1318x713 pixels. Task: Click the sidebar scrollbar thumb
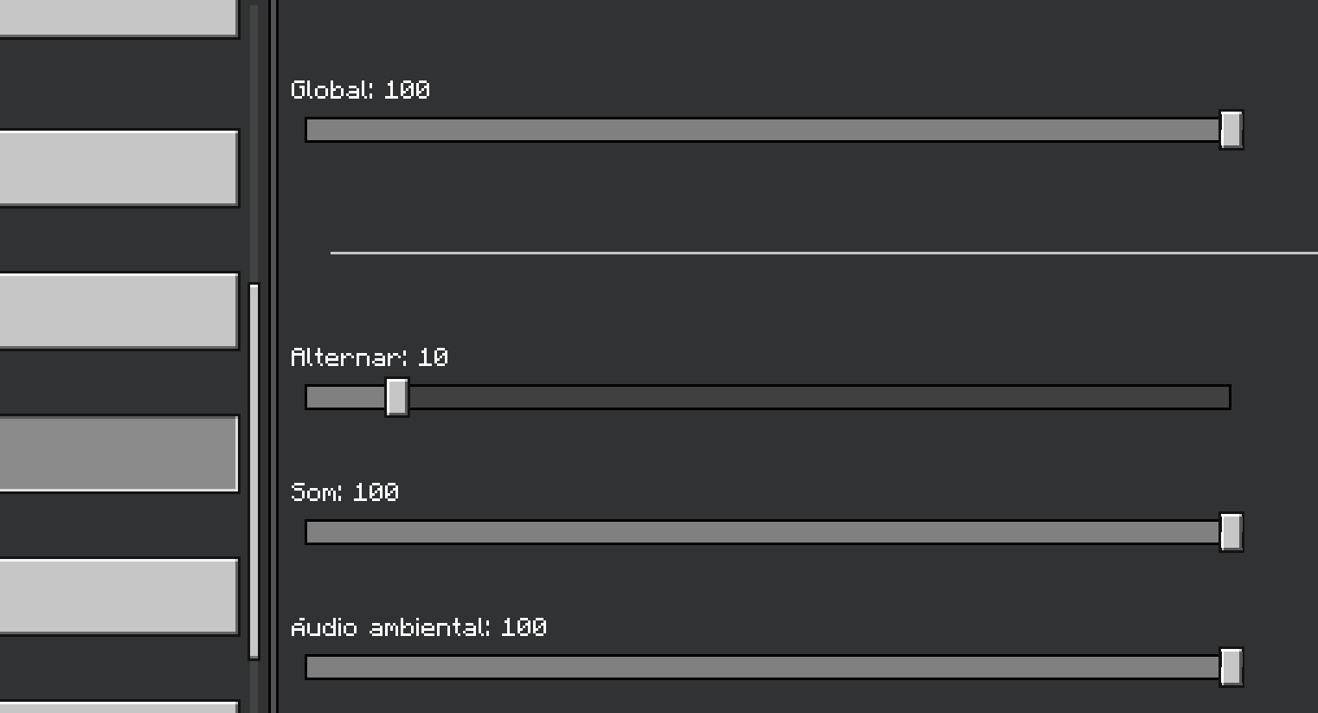pyautogui.click(x=254, y=471)
